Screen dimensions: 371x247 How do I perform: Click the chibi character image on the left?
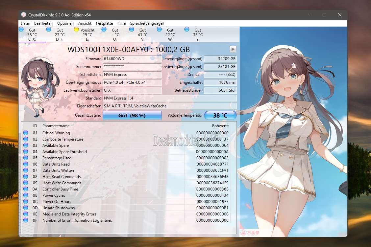click(39, 87)
